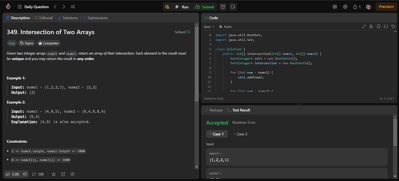View the streak flame counter
This screenshot has width=399, height=181.
(x=357, y=7)
